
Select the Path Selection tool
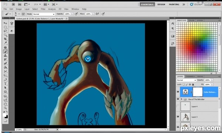pyautogui.click(x=6, y=88)
